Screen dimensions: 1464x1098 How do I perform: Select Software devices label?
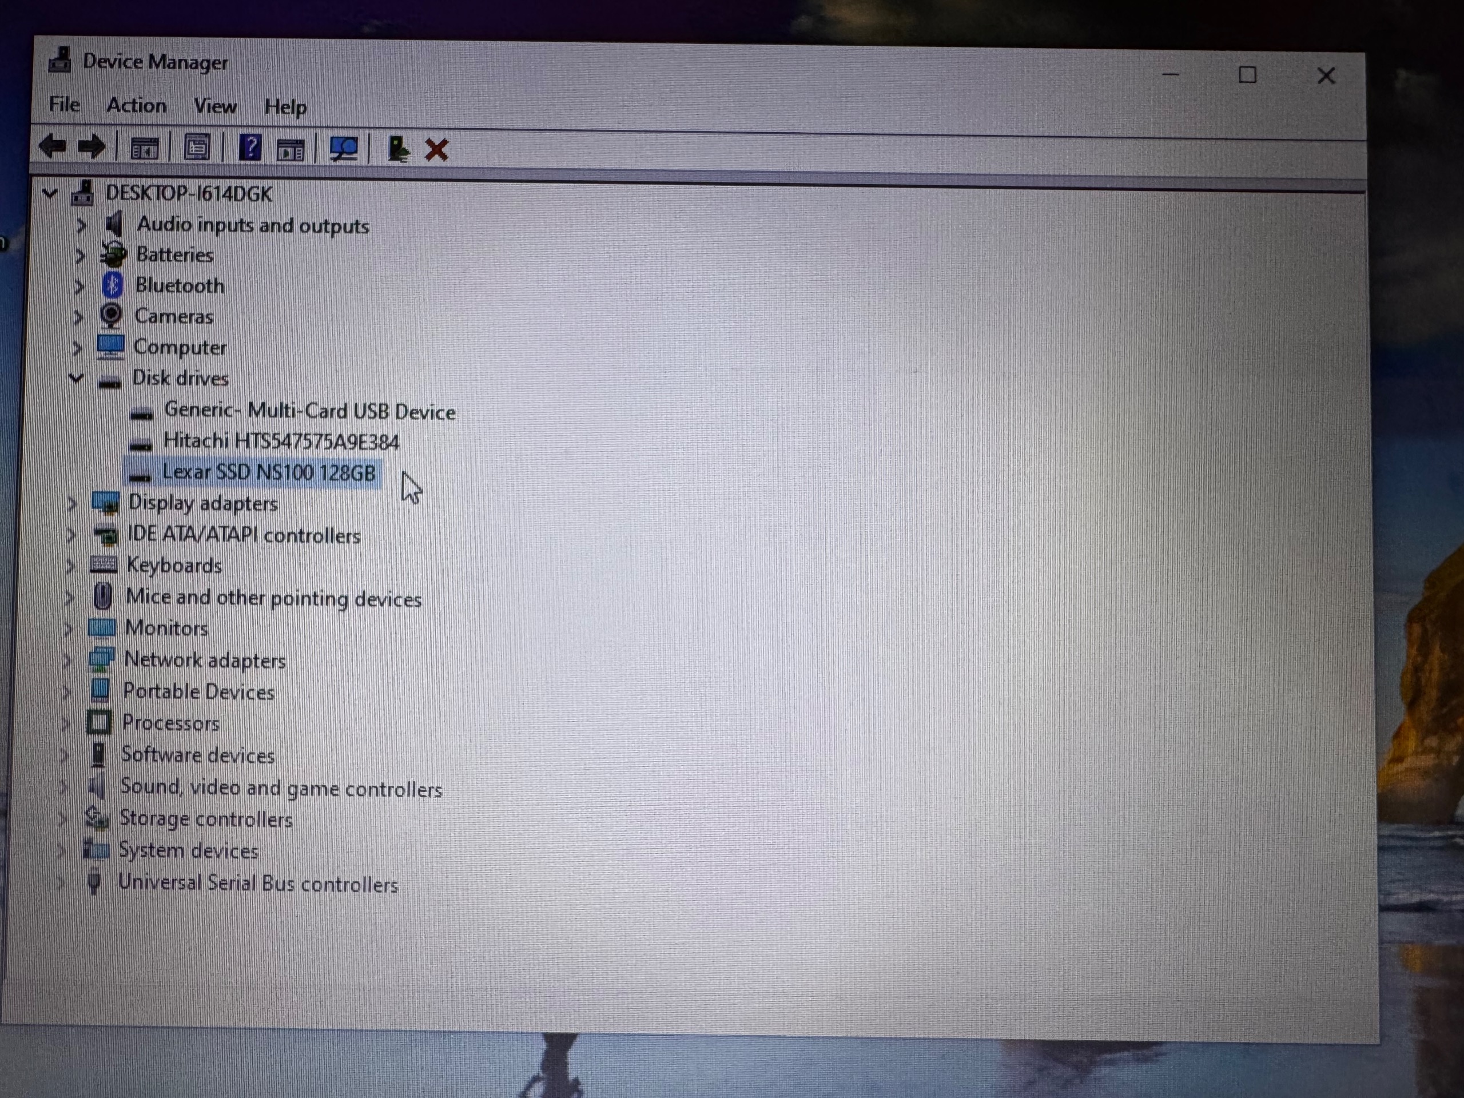pyautogui.click(x=197, y=754)
